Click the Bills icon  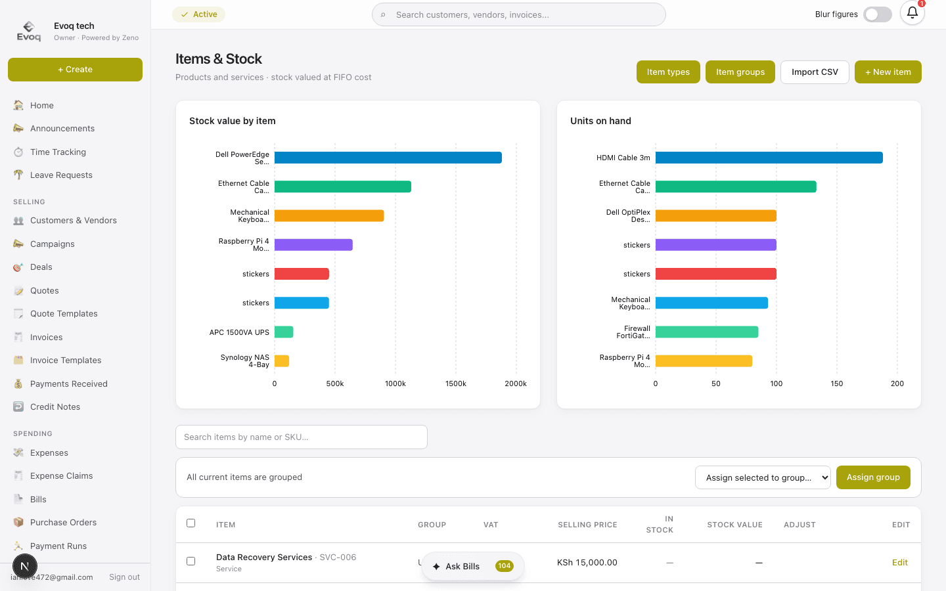(x=18, y=499)
